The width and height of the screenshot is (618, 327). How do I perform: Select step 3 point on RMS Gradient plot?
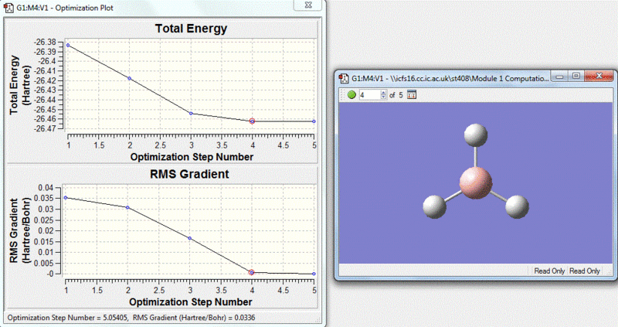coord(191,238)
